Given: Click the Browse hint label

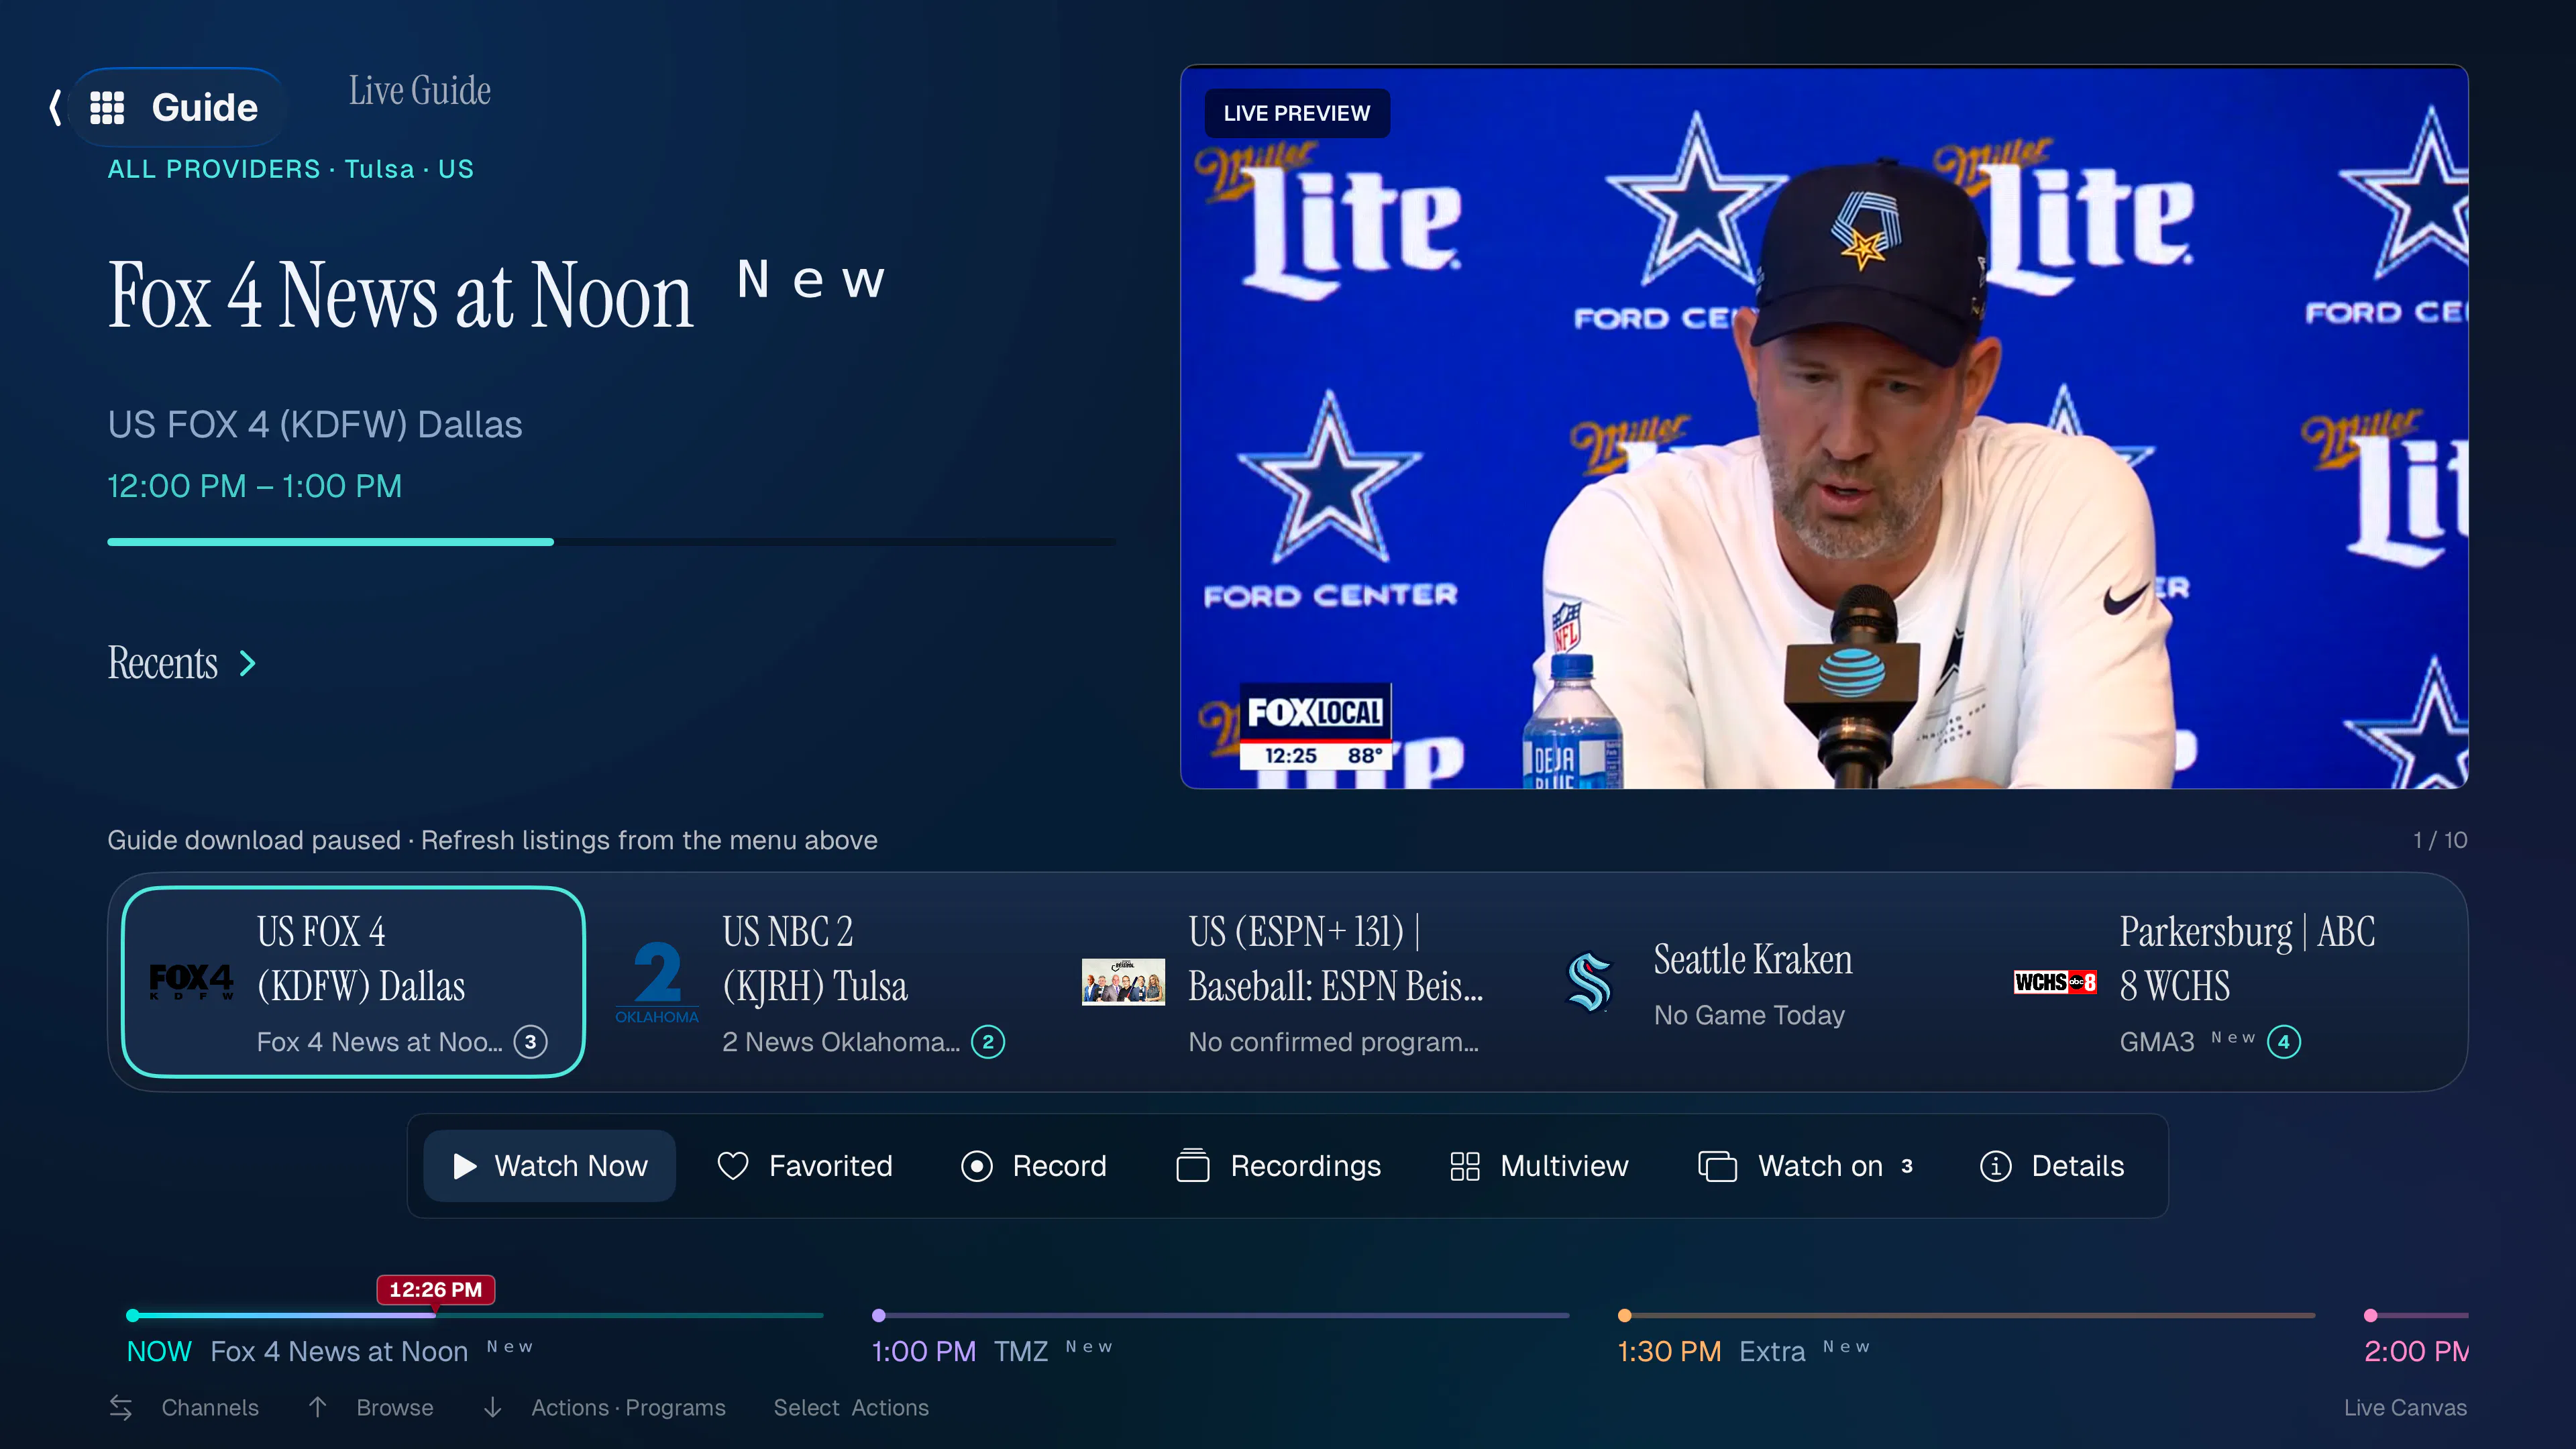Looking at the screenshot, I should [395, 1407].
